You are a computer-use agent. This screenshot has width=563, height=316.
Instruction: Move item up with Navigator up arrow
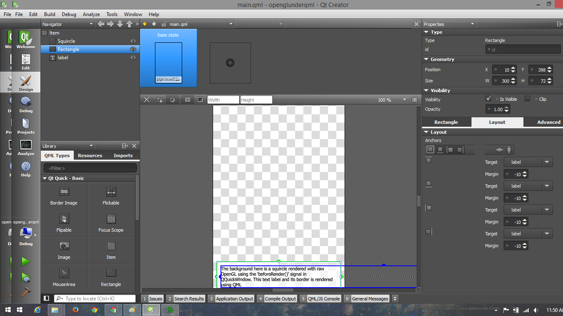[129, 24]
